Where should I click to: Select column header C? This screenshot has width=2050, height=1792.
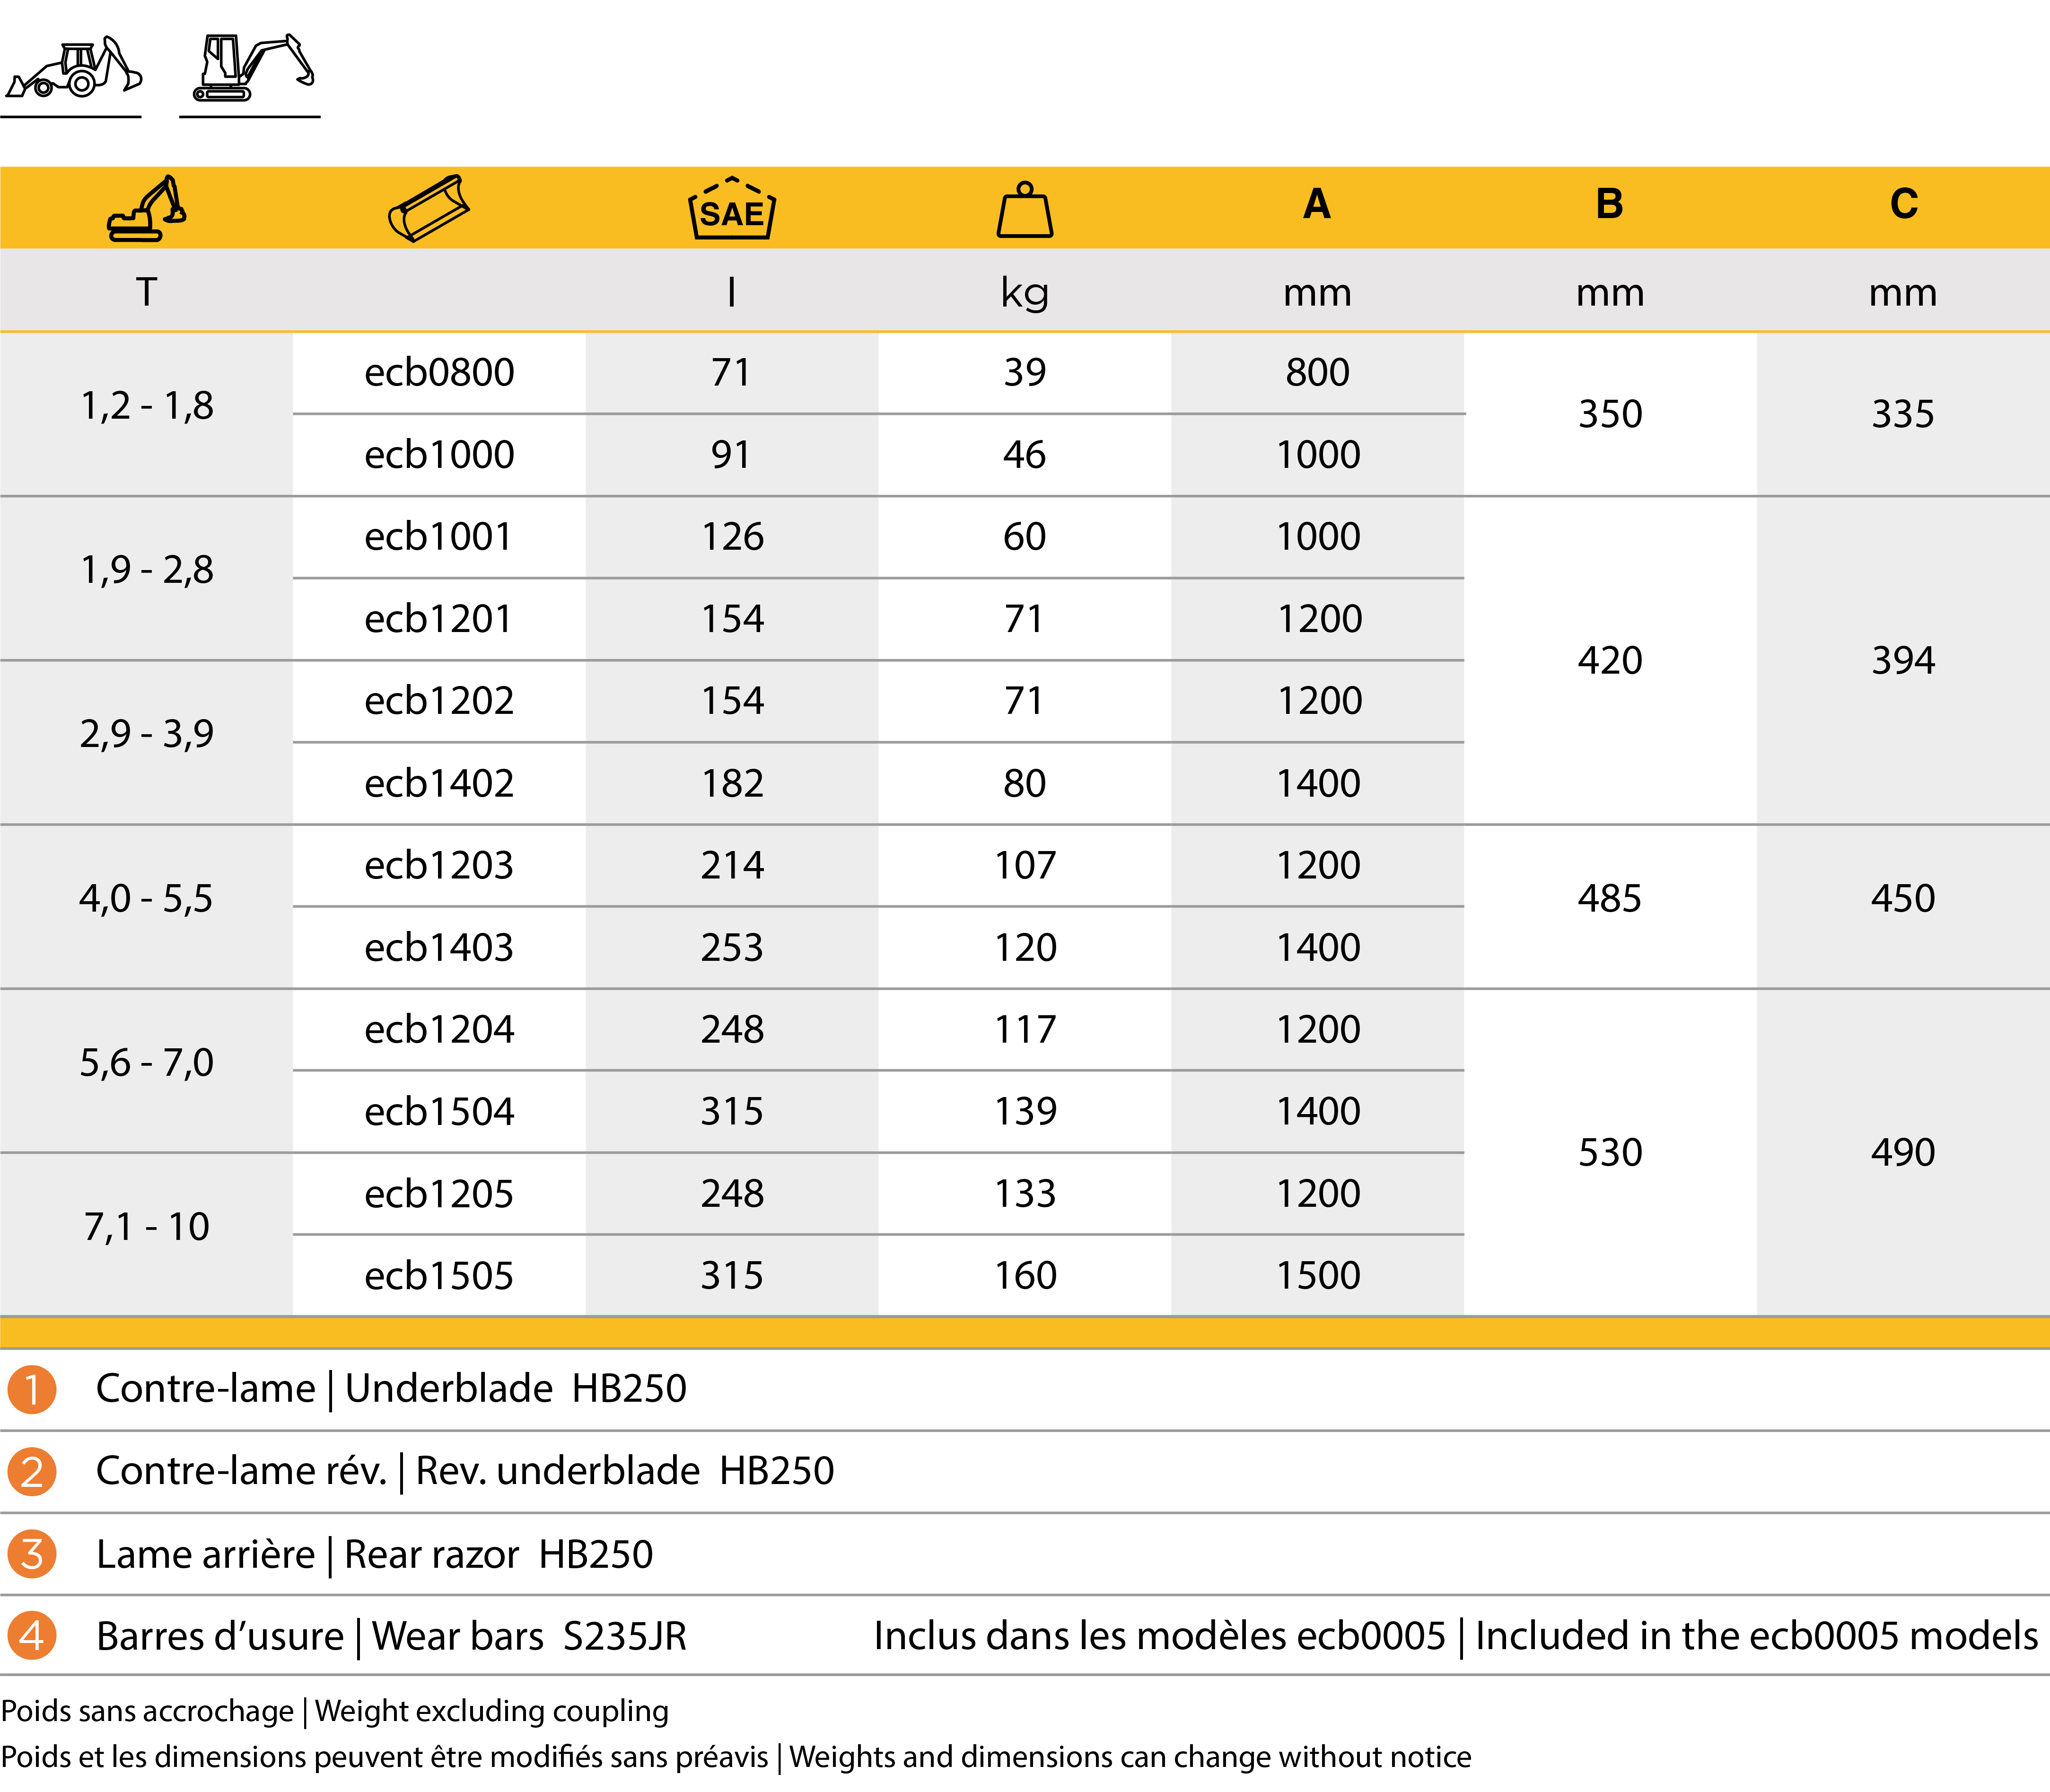(1903, 204)
